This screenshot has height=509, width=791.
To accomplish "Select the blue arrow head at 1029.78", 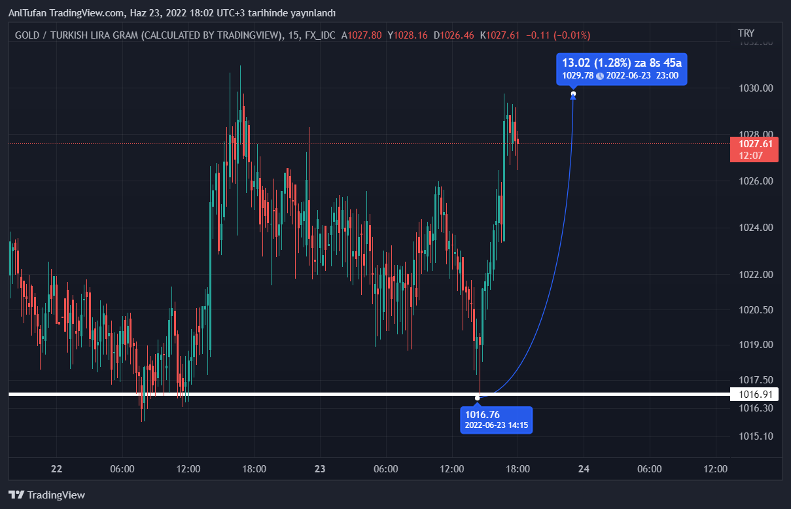I will [x=573, y=95].
